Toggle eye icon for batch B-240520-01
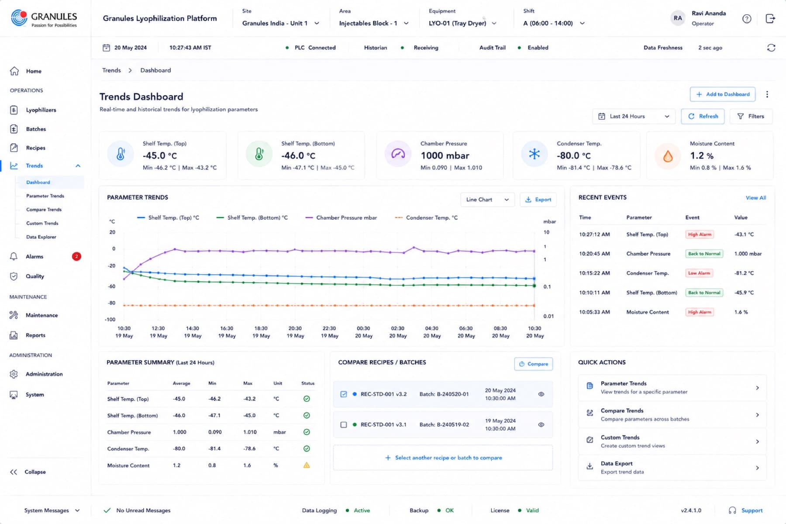 (541, 394)
